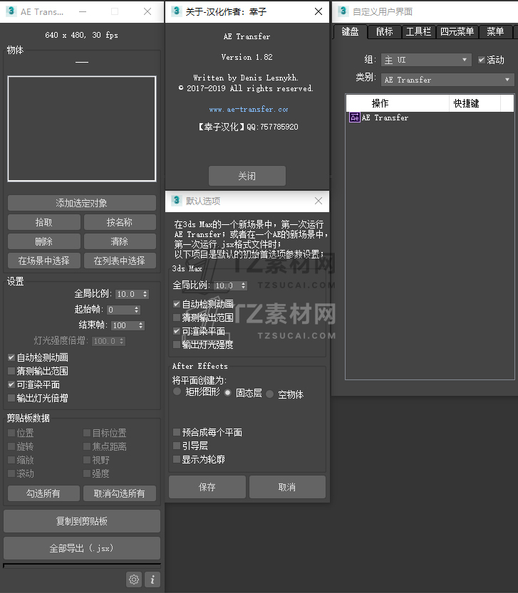Click the 操作 column header
518x593 pixels.
(398, 103)
